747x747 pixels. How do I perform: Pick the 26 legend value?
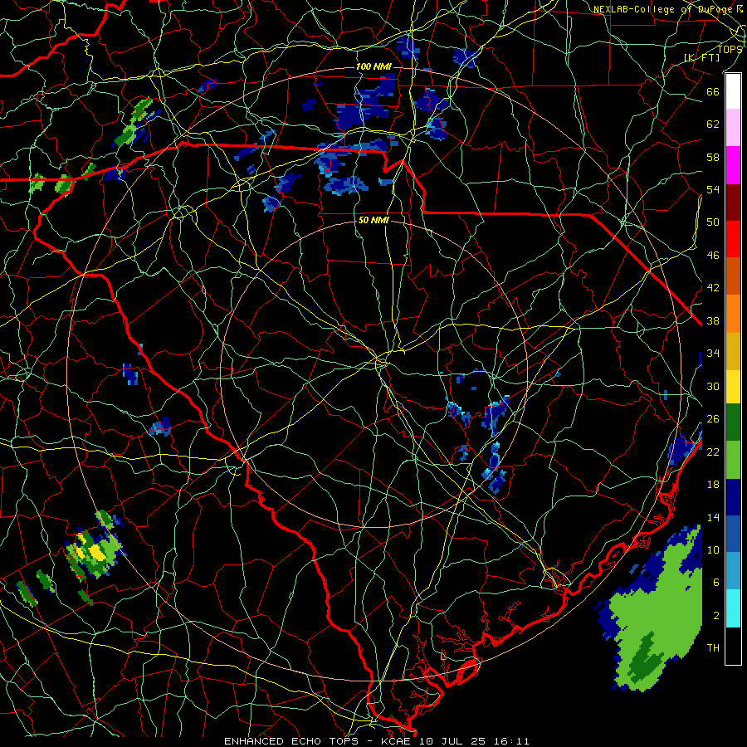713,419
